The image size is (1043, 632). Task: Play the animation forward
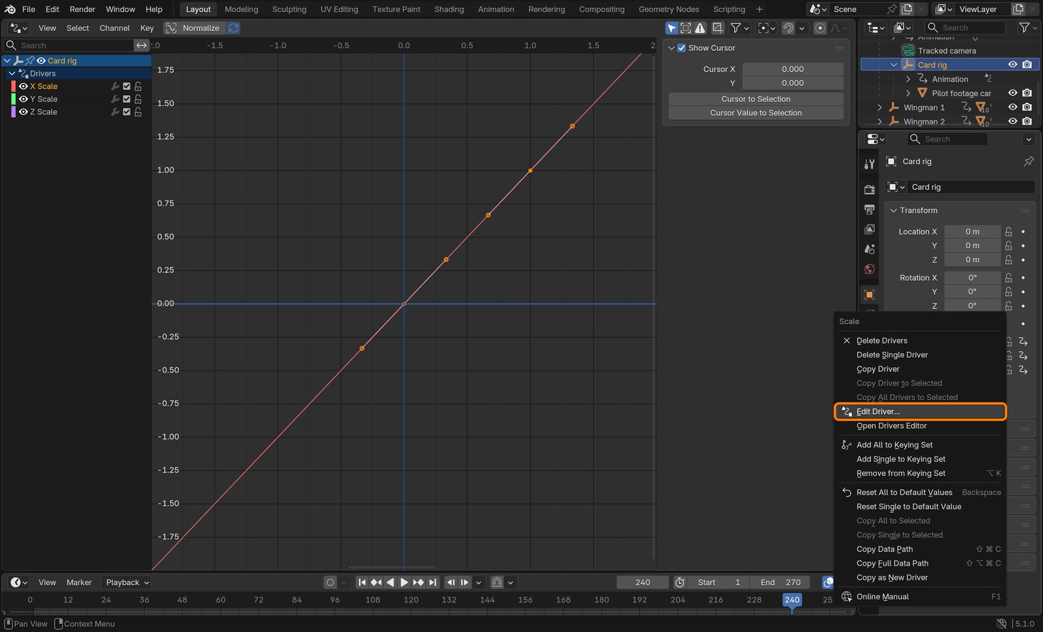tap(404, 582)
